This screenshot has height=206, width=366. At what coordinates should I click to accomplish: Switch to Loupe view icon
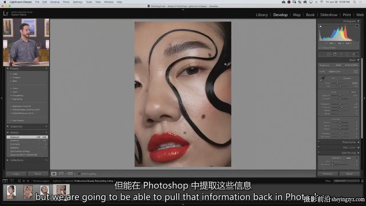54,174
